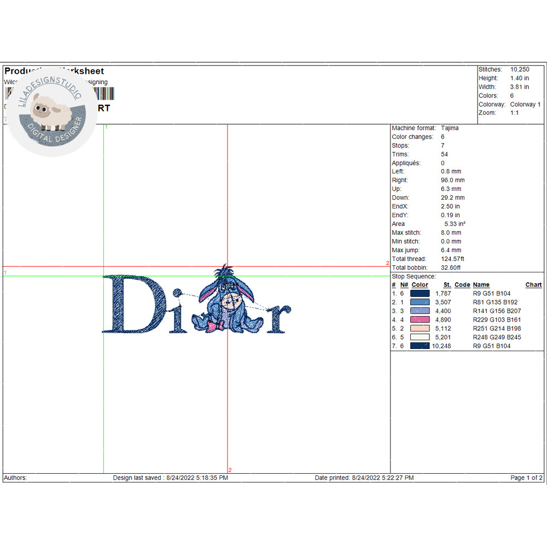Screen dimensions: 547x547
Task: Click the green marker 1 at top
Action: coord(106,127)
